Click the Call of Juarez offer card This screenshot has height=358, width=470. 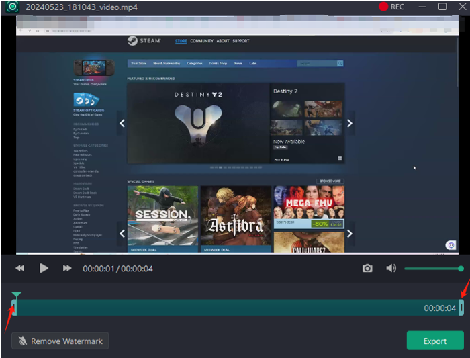click(309, 242)
